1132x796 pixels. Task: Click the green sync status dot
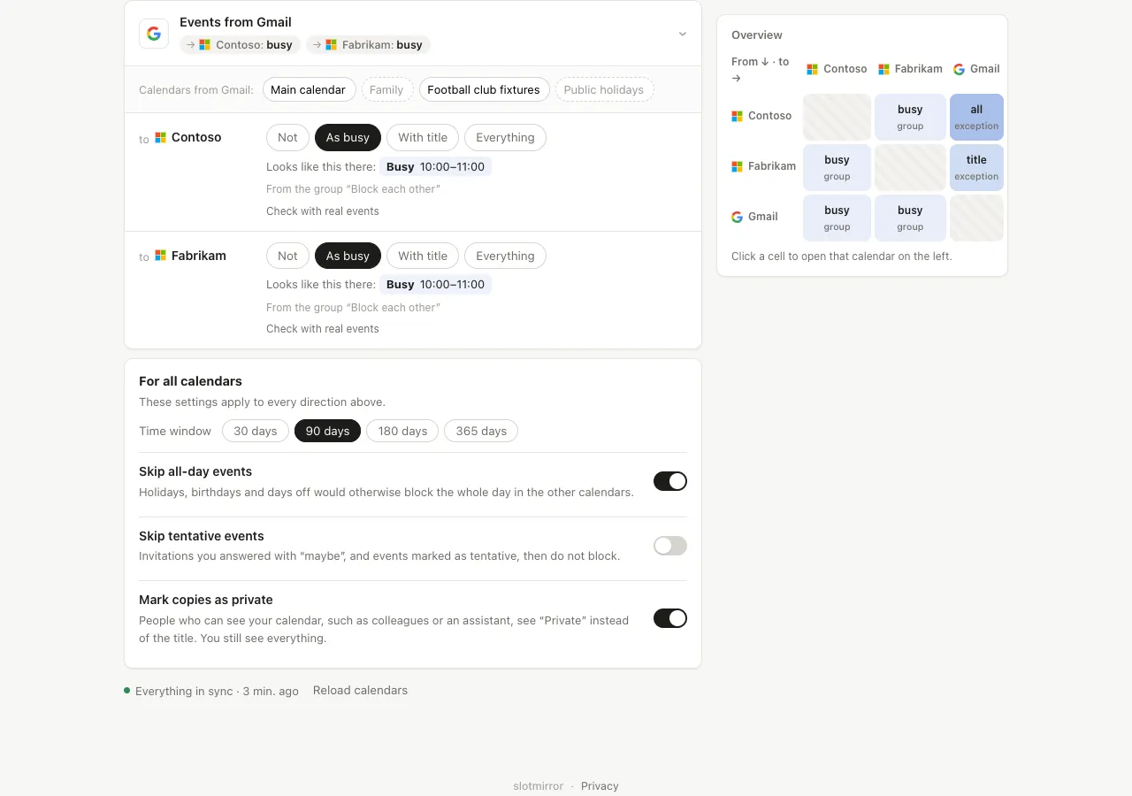(x=127, y=690)
